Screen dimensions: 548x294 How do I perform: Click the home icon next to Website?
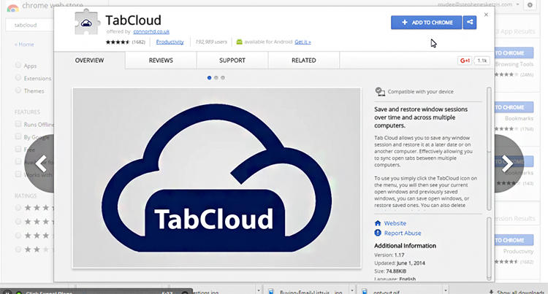378,223
